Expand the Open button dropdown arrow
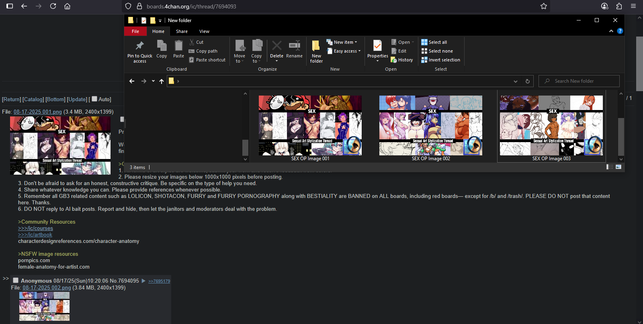 click(413, 42)
